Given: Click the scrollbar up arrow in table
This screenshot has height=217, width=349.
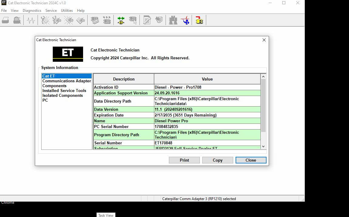Looking at the screenshot, I should [x=263, y=77].
